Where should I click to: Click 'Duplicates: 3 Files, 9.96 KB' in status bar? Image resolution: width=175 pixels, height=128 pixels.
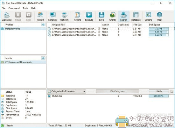point(98,125)
